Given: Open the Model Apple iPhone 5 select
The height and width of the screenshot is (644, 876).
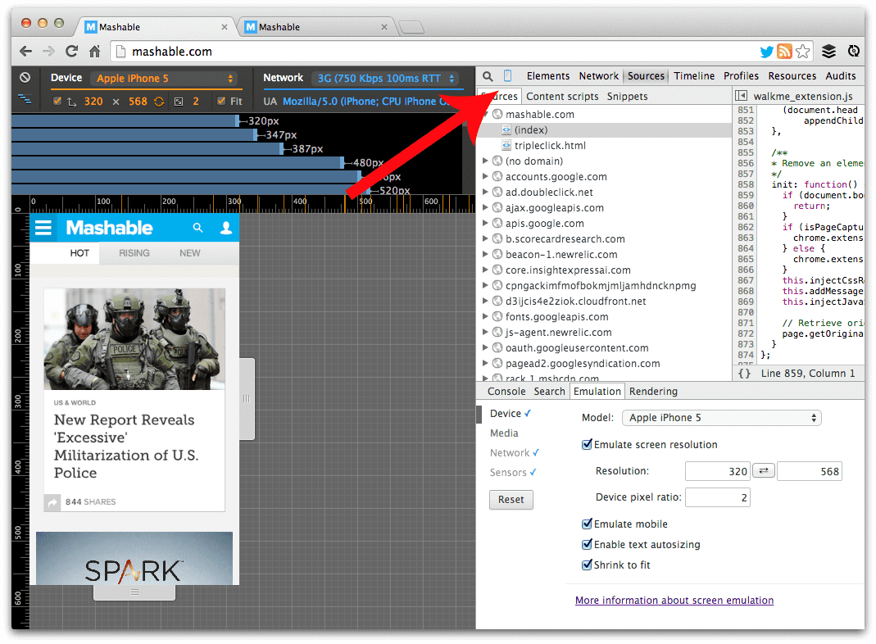Looking at the screenshot, I should (x=722, y=418).
